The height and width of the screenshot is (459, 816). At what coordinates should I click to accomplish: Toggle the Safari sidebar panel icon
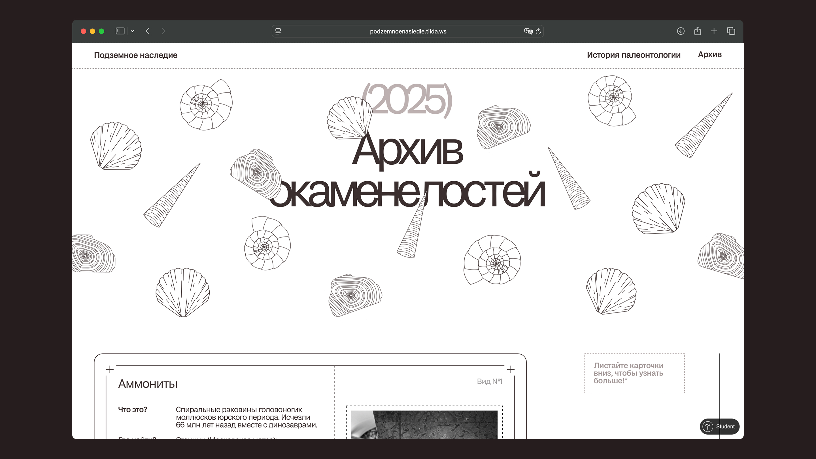pos(120,31)
